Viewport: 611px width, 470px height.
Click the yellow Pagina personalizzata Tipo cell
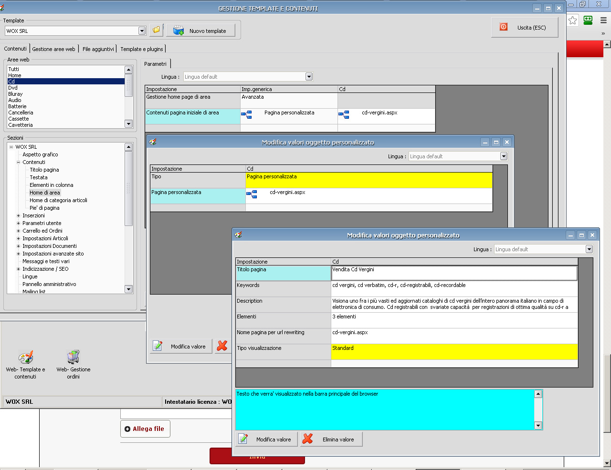[x=369, y=180]
